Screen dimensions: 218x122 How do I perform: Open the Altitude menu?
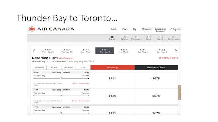(146, 29)
